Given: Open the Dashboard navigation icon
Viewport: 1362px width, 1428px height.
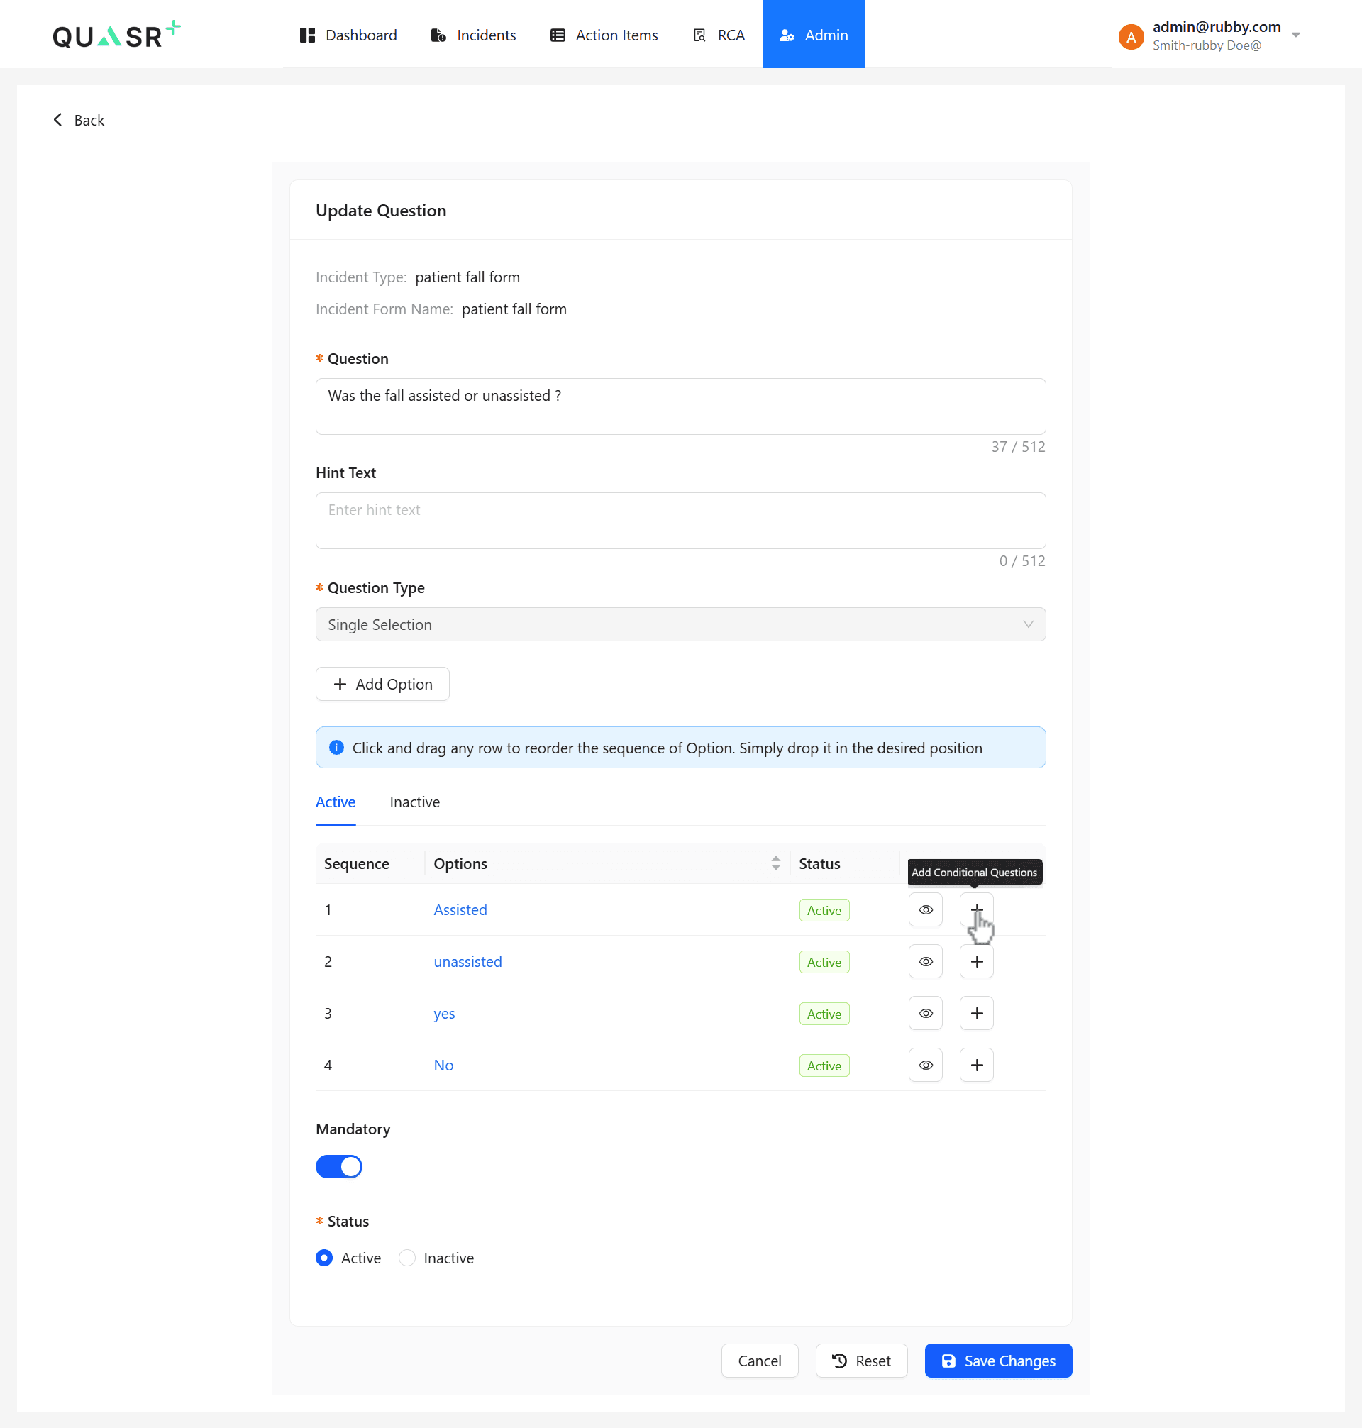Looking at the screenshot, I should pos(306,34).
